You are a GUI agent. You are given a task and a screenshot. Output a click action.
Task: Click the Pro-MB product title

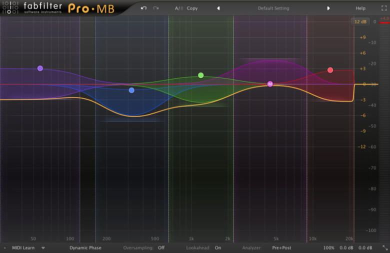[x=91, y=8]
